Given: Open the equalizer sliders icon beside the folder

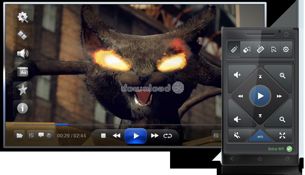Looking at the screenshot, I should tap(31, 135).
